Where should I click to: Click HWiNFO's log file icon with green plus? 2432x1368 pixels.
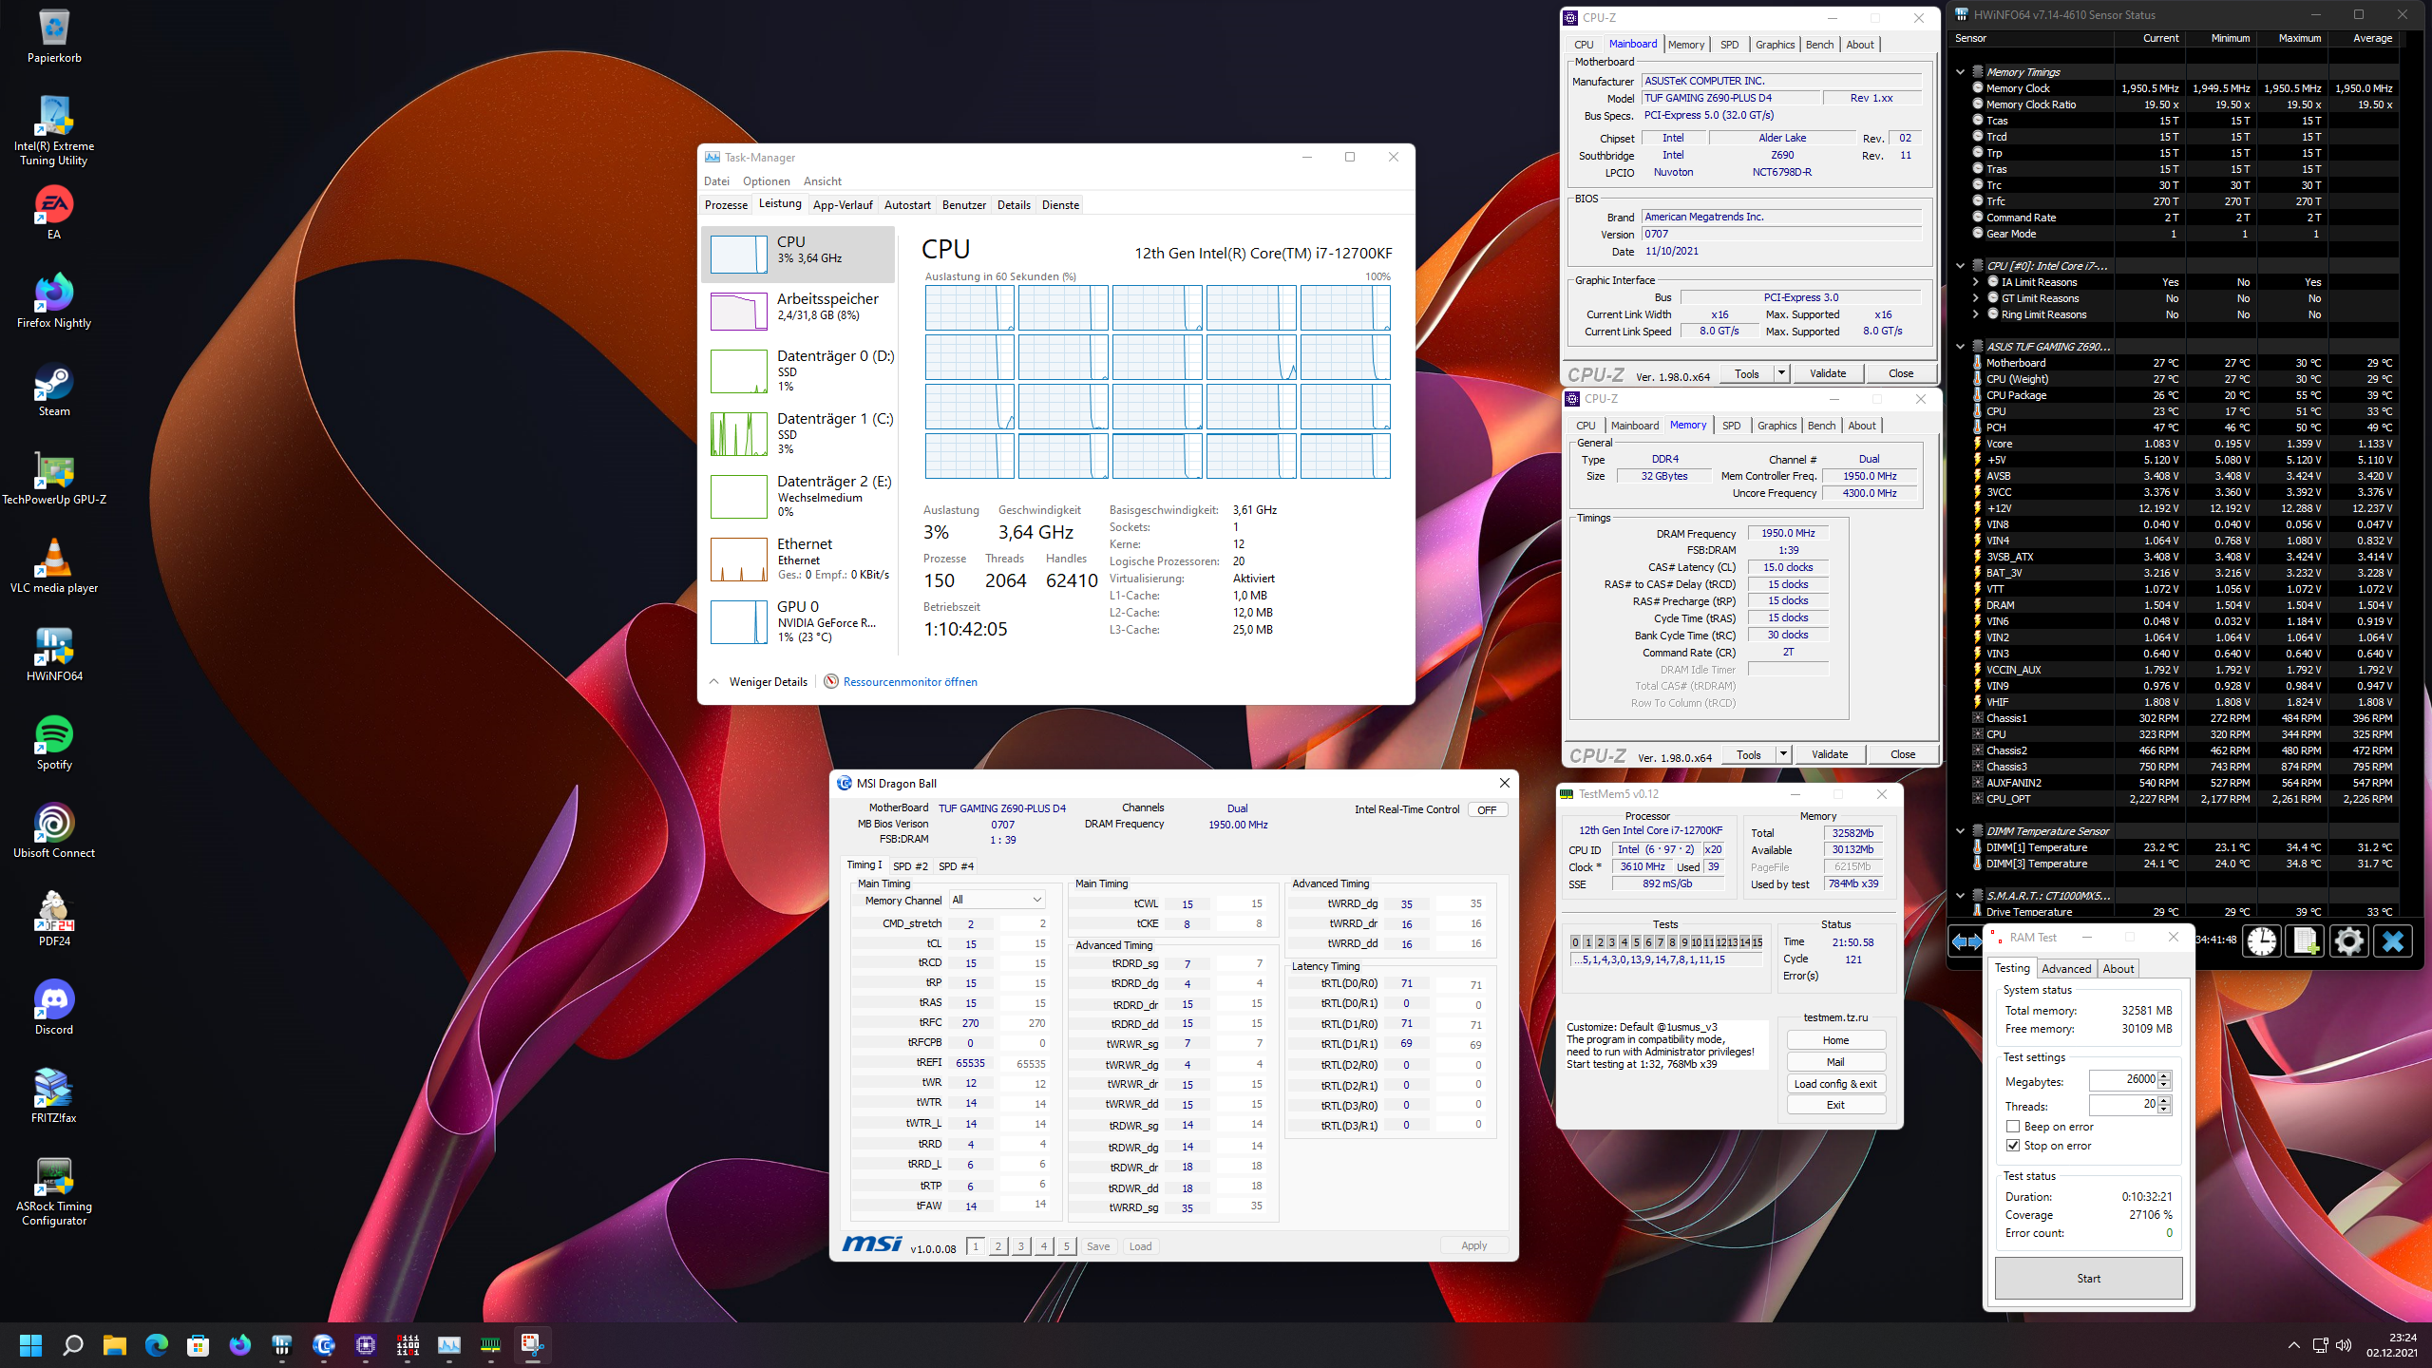click(2306, 940)
